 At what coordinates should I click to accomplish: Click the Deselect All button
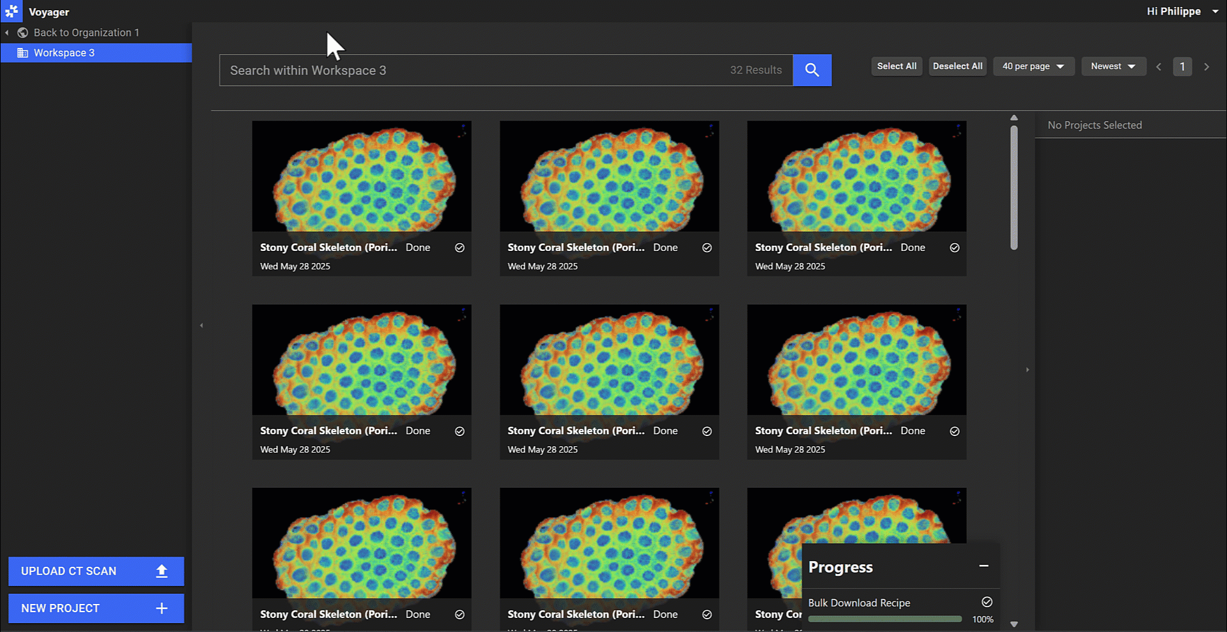point(957,66)
